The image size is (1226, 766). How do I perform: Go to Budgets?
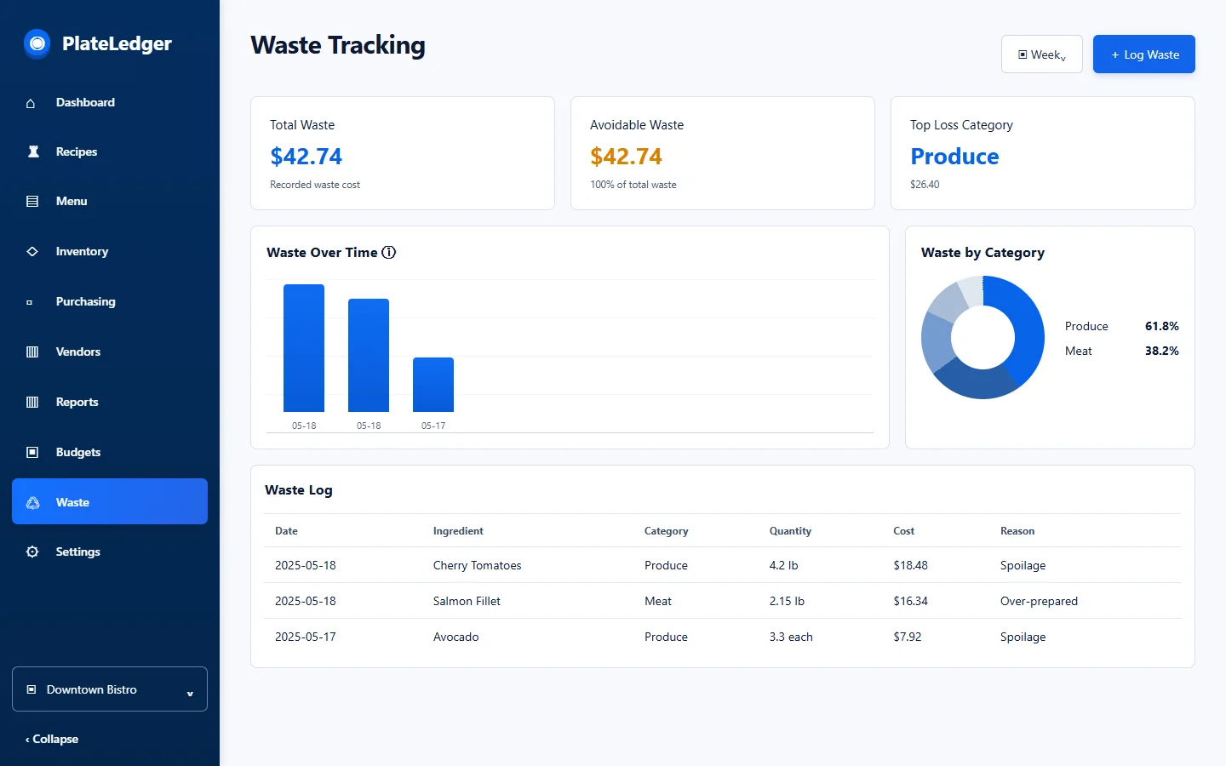click(110, 452)
